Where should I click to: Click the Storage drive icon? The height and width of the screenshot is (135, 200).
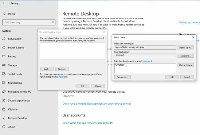(x=4, y=65)
